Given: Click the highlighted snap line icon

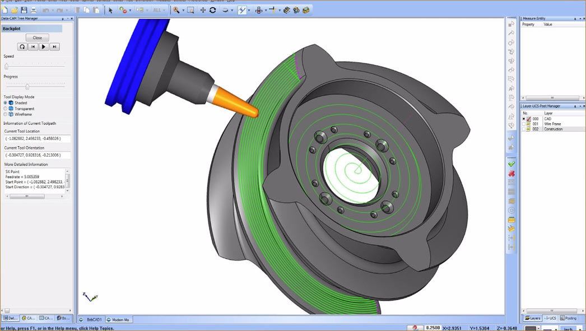Looking at the screenshot, I should click(x=242, y=10).
